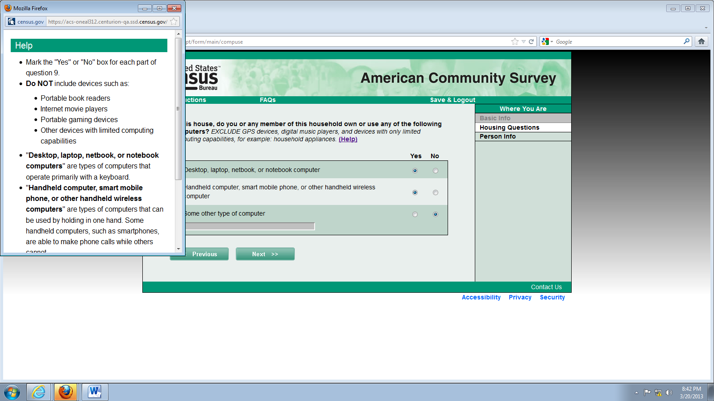Viewport: 714px width, 401px height.
Task: Click the Next button
Action: click(265, 254)
